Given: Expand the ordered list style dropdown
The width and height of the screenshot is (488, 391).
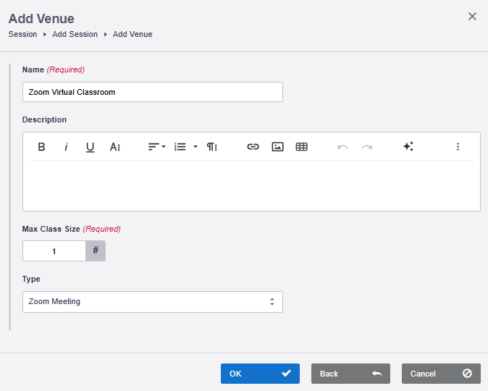Looking at the screenshot, I should (x=195, y=146).
